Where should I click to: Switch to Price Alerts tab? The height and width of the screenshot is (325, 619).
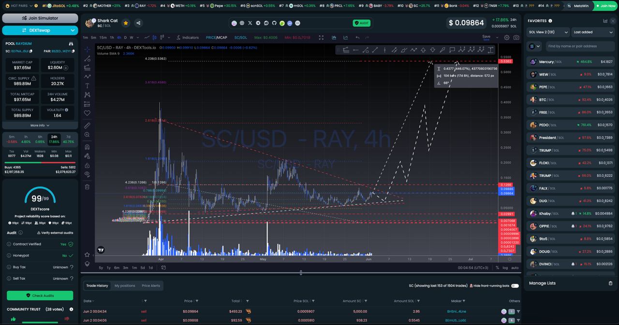click(151, 285)
